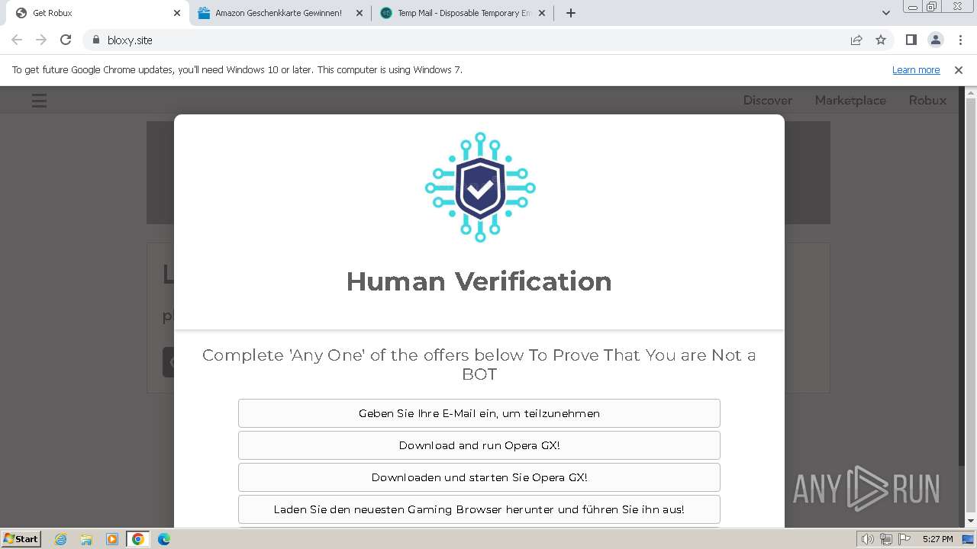This screenshot has height=549, width=977.
Task: Open the Robux menu item
Action: [x=927, y=100]
